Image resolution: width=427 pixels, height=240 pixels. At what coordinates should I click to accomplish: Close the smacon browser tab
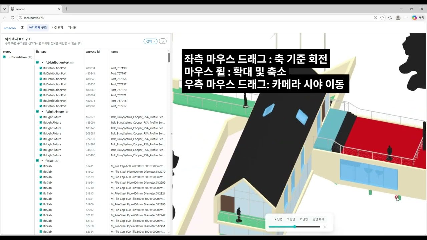(59, 9)
